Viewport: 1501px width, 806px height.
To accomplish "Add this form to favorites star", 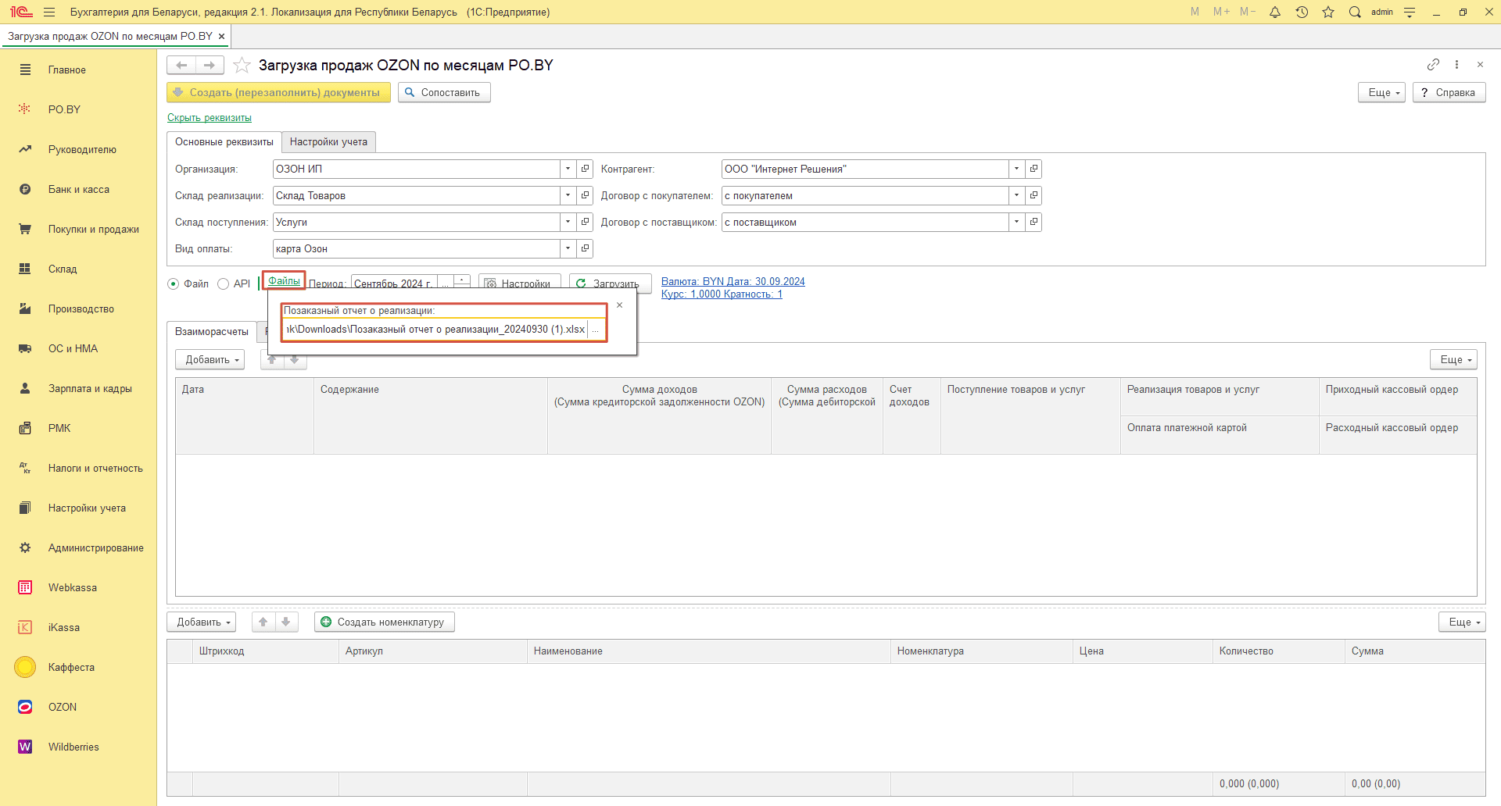I will click(x=242, y=65).
